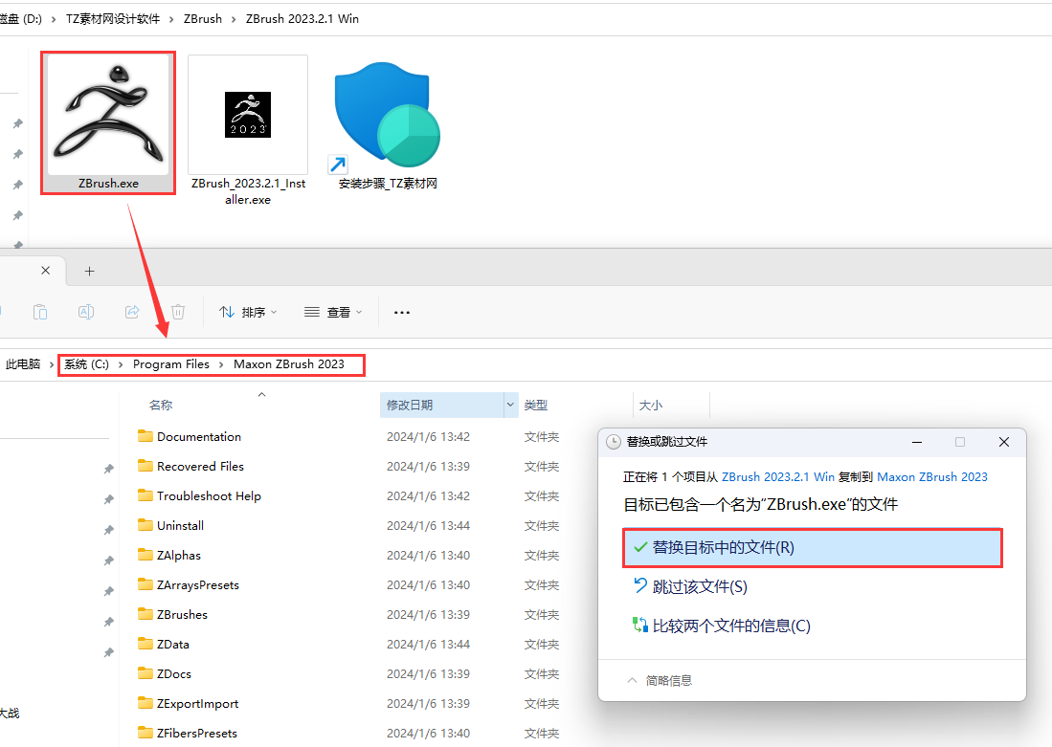Sort by the 名称 column header
Screen dimensions: 1052x747
(x=161, y=405)
